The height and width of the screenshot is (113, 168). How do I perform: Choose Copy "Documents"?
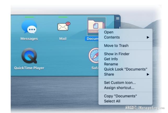point(120,96)
